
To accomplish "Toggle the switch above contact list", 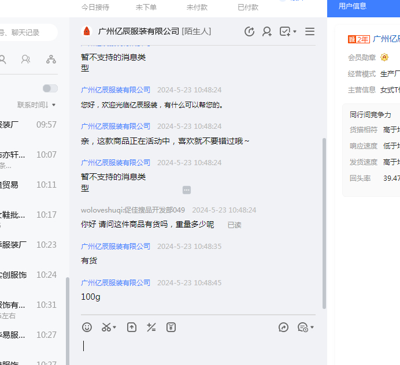I will pos(50,88).
